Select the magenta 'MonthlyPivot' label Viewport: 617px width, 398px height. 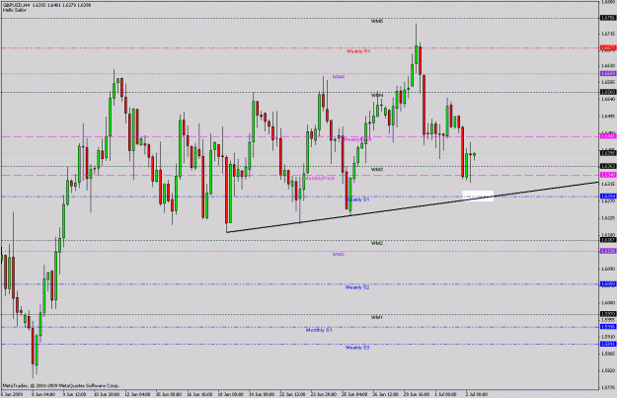320,179
